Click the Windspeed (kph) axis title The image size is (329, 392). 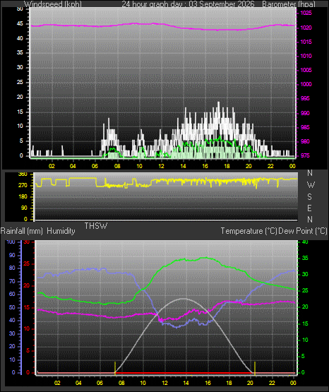point(53,4)
